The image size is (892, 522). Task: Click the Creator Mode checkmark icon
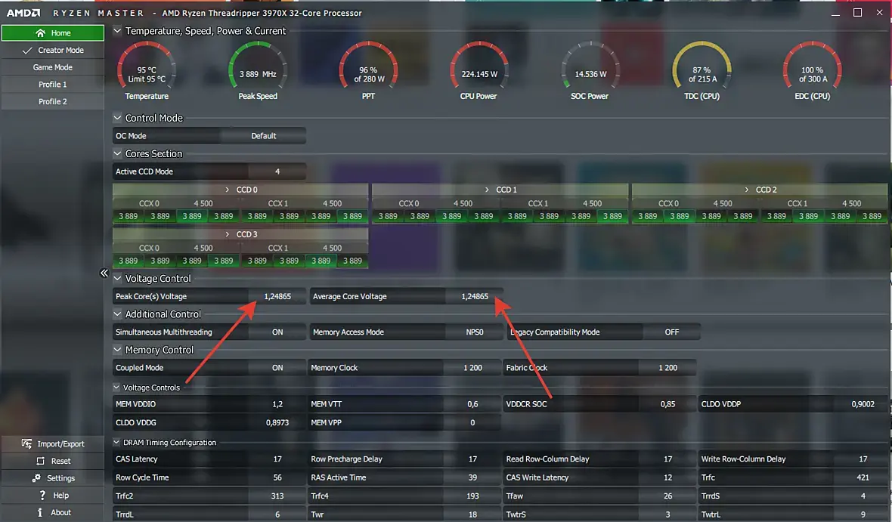pos(26,50)
